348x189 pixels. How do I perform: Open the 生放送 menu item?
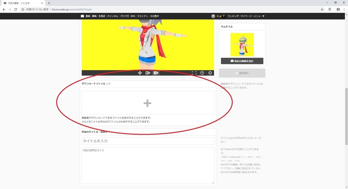102,16
